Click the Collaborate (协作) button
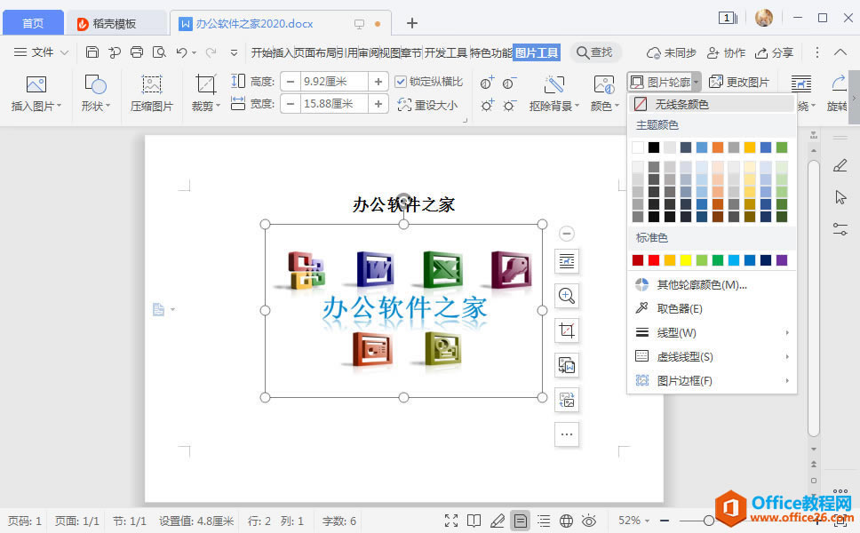This screenshot has width=860, height=533. 726,52
